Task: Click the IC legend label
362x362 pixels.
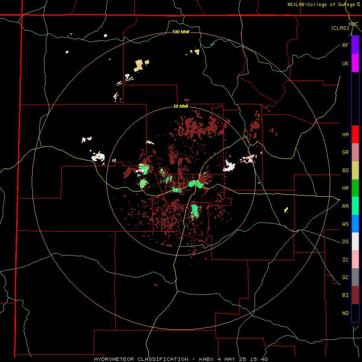Action: 345,260
